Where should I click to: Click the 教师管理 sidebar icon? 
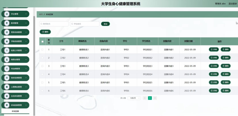(7, 23)
